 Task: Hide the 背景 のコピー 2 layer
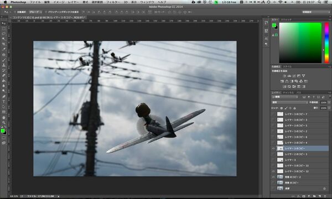coord(273,177)
